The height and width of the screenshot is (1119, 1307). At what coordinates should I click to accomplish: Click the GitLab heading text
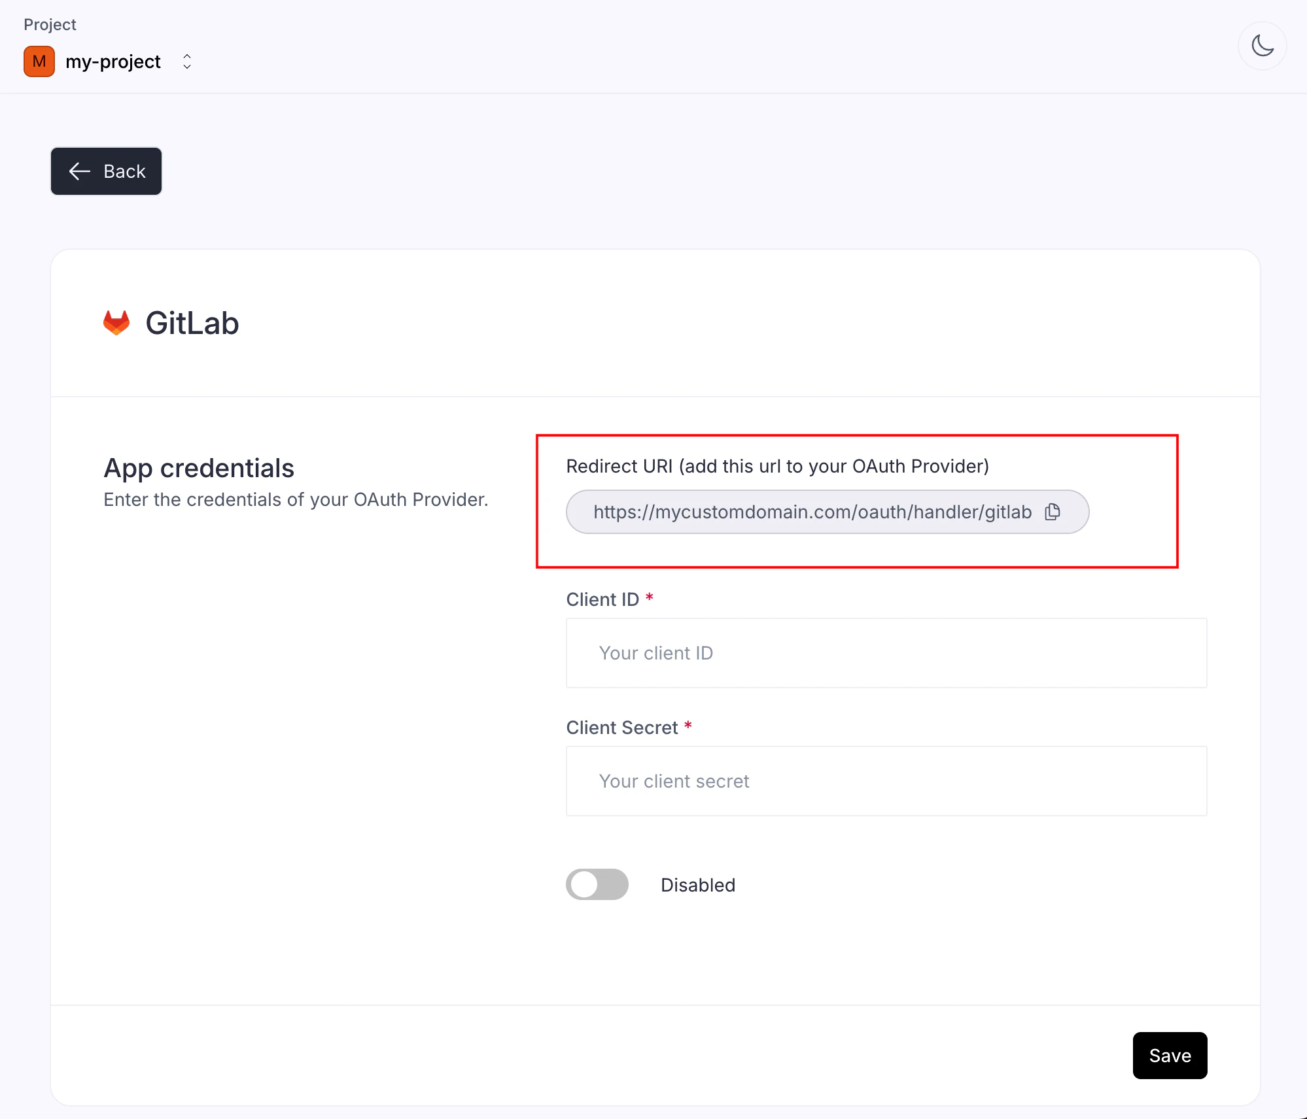[x=192, y=323]
